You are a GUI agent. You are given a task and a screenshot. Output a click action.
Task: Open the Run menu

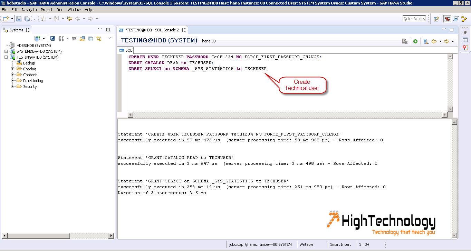pyautogui.click(x=60, y=10)
